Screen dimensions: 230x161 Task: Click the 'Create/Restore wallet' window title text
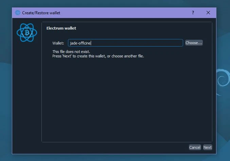[41, 13]
